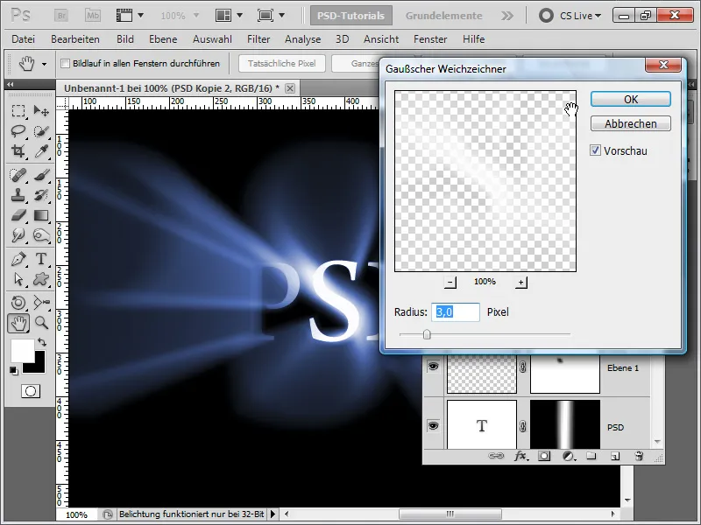Reset default foreground and background colors
The image size is (701, 525).
pyautogui.click(x=14, y=370)
